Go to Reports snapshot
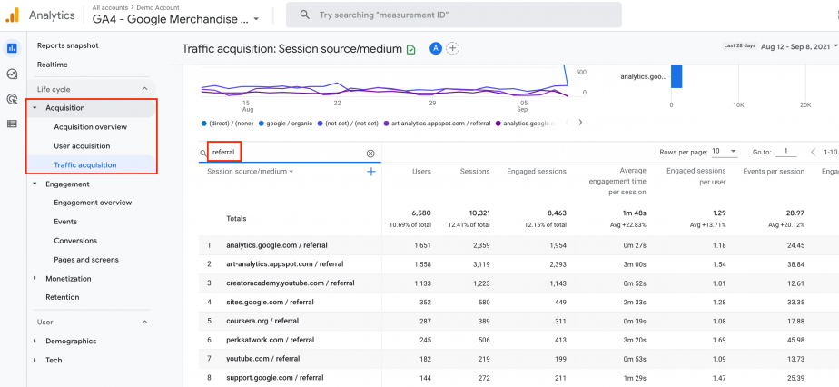The height and width of the screenshot is (387, 839). coord(68,45)
